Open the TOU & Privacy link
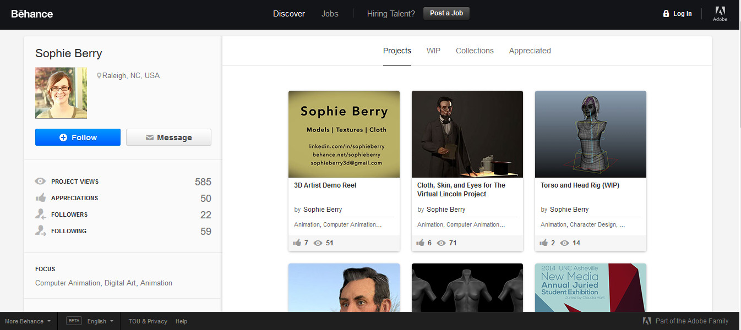Image resolution: width=741 pixels, height=330 pixels. tap(148, 321)
